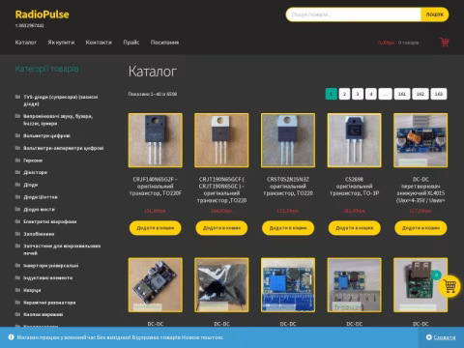Click folder icon beside Індуктивні елементи
The image size is (464, 348).
(x=17, y=277)
